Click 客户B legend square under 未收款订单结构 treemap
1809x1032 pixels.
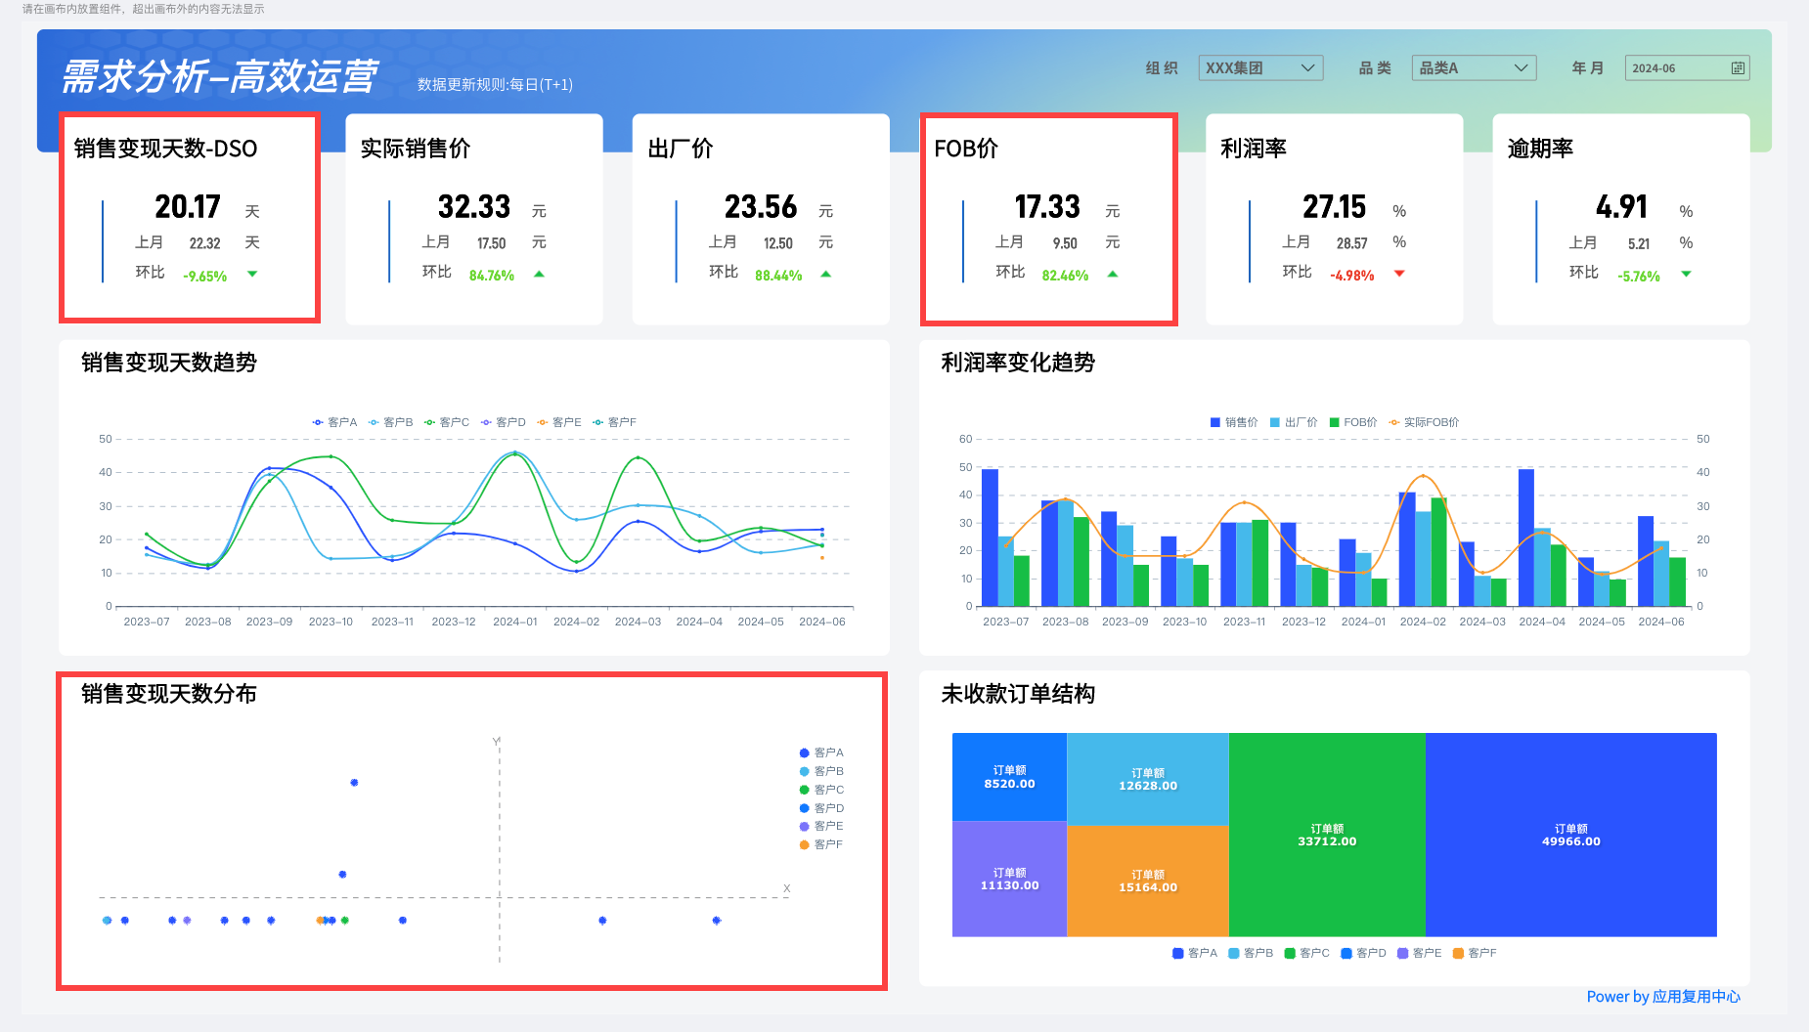[x=1234, y=953]
